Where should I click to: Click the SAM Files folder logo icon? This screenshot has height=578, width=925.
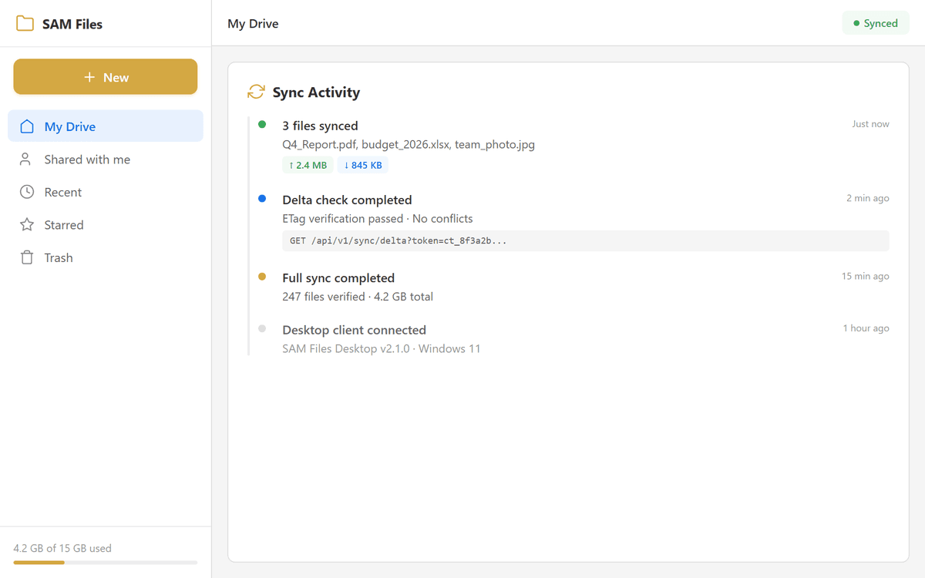click(24, 23)
